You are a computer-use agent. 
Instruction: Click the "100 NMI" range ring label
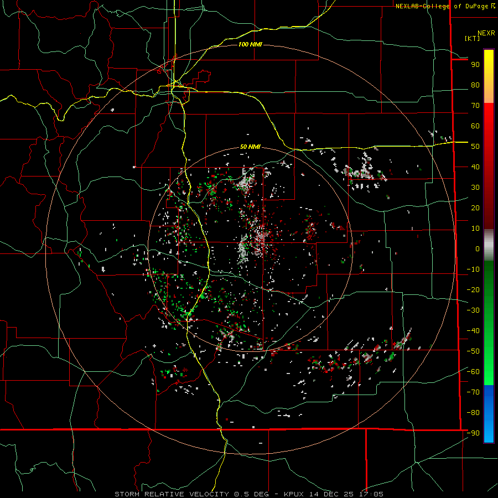(x=250, y=44)
